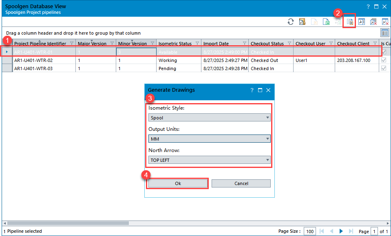Toggle checkbox in the AR1-U401-WTR-02 row
This screenshot has height=236, width=391.
(384, 60)
